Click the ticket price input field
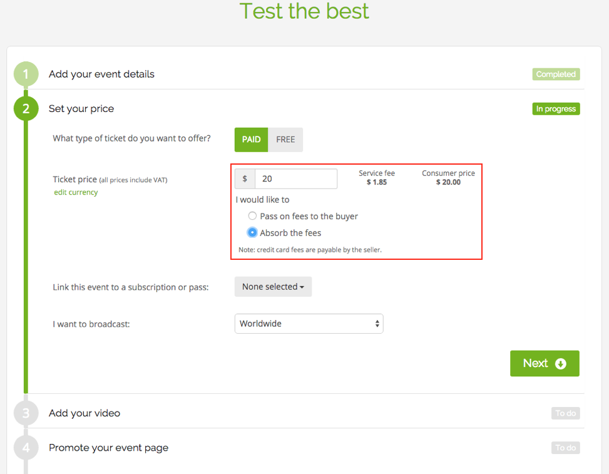Screen dimensions: 609x474 [x=296, y=178]
